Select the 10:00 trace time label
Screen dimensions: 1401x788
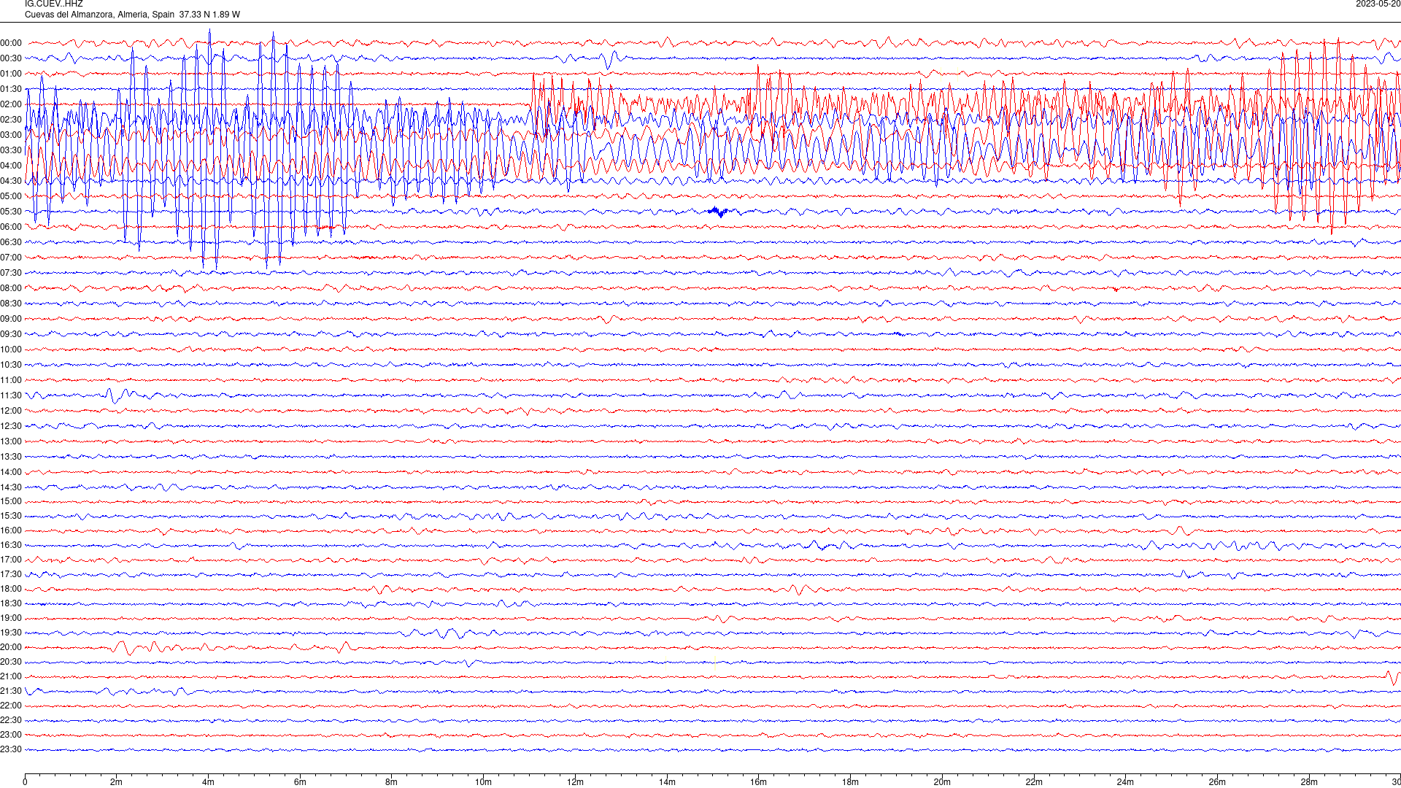pos(11,349)
